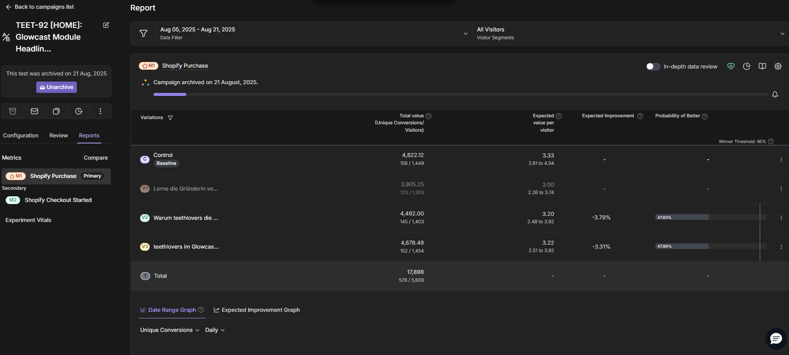Open the health check heart icon

coord(731,66)
